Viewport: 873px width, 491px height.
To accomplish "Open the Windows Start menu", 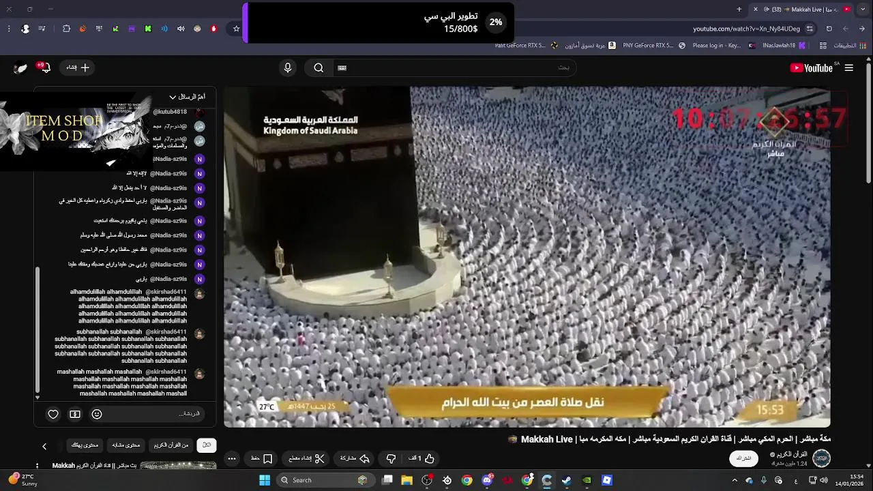I will point(265,480).
